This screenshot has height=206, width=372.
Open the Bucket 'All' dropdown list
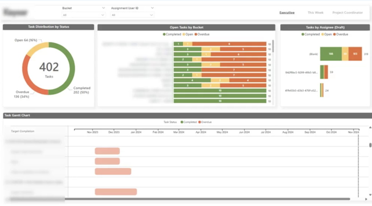click(103, 15)
